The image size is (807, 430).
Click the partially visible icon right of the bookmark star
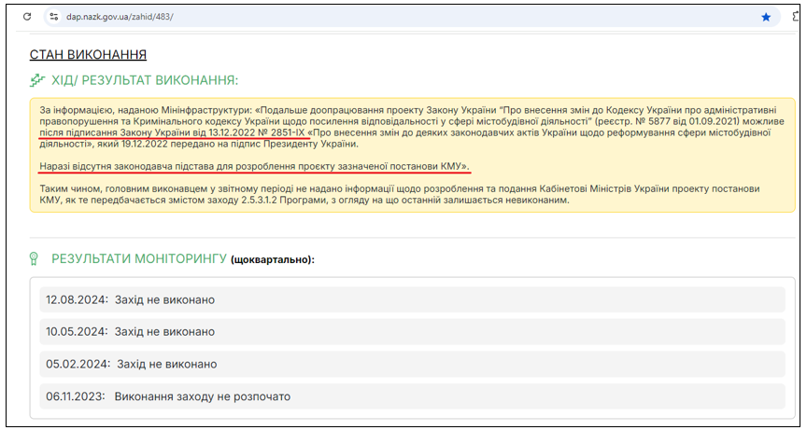797,17
